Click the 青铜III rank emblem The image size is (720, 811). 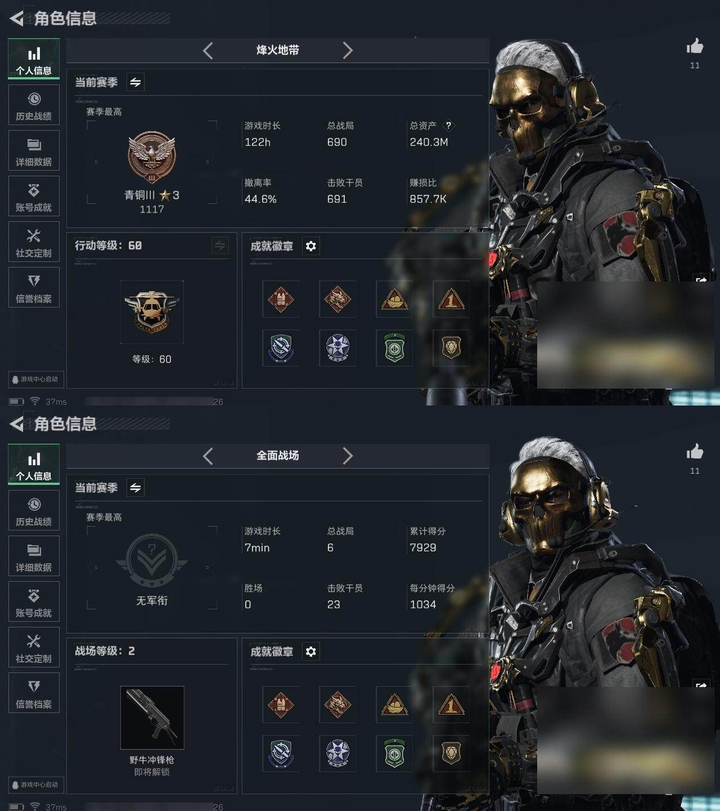click(x=152, y=158)
